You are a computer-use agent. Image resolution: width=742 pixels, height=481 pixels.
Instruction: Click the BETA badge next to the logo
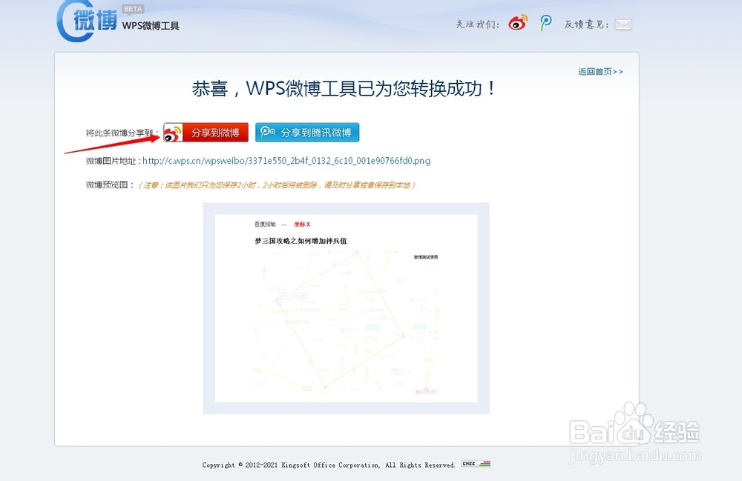point(133,9)
